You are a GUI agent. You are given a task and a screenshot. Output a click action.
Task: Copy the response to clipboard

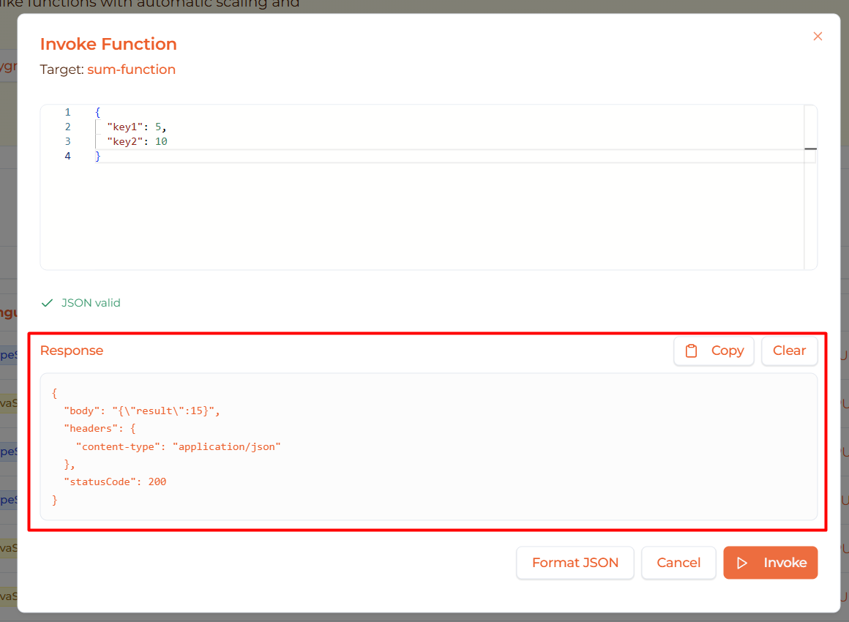pyautogui.click(x=714, y=351)
